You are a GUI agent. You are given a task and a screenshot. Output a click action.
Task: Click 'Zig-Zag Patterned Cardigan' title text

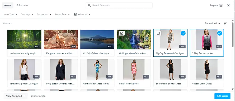coord(170,53)
